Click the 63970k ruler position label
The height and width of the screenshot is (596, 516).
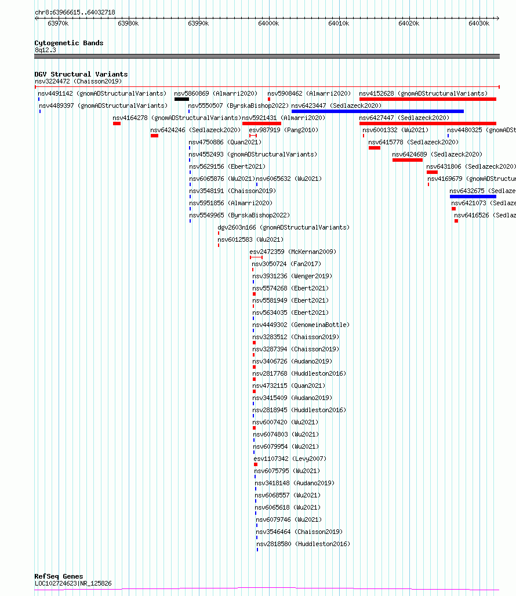coord(58,23)
